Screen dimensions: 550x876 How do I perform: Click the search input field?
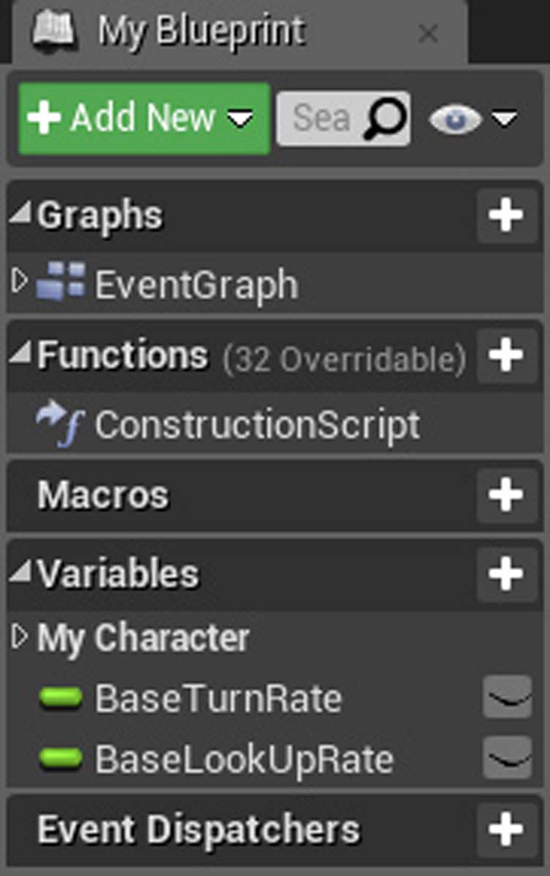(x=321, y=118)
